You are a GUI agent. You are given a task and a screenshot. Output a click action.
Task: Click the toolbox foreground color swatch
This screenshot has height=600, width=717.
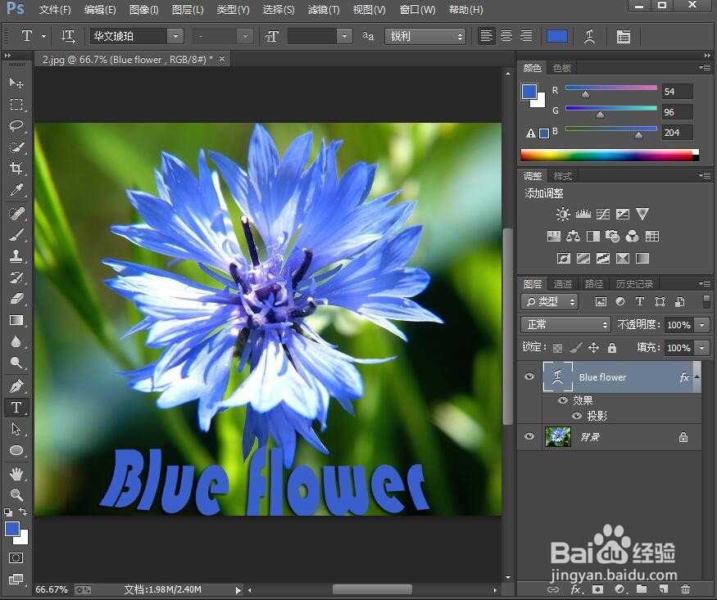click(x=12, y=530)
